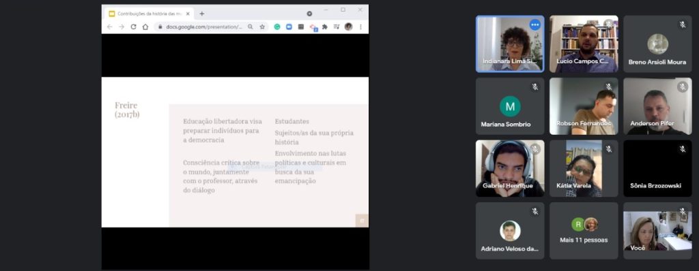Click the docs.google.com address bar
The width and height of the screenshot is (699, 271).
pyautogui.click(x=205, y=27)
